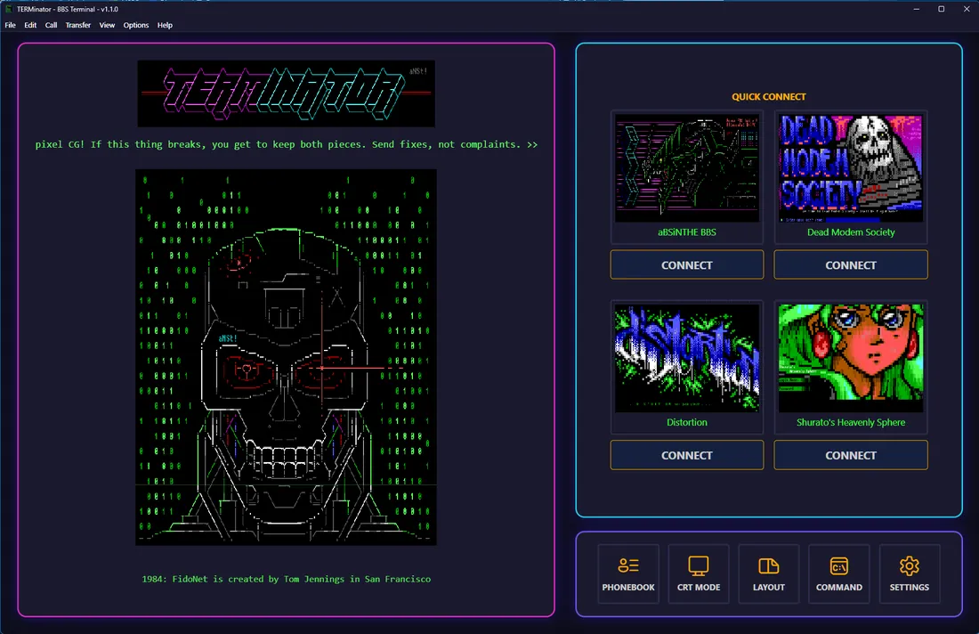The image size is (979, 634).
Task: Minimize the TERMinator window
Action: pos(917,9)
